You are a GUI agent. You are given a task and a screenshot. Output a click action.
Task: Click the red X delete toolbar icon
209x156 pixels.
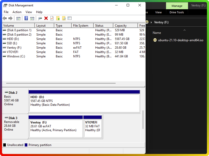(46, 18)
